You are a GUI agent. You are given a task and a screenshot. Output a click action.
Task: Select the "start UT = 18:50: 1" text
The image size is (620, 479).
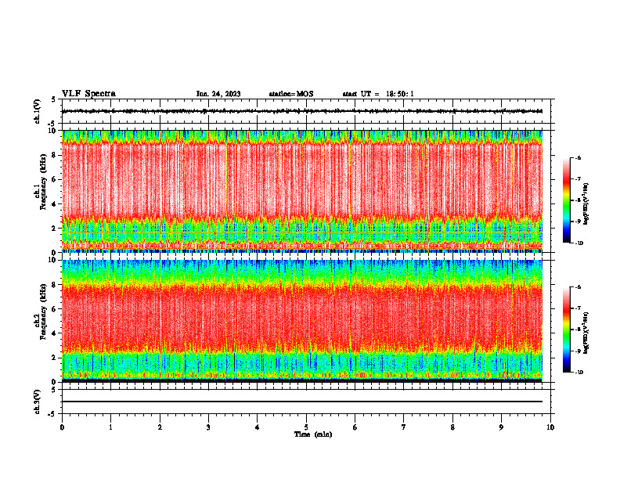pyautogui.click(x=378, y=94)
